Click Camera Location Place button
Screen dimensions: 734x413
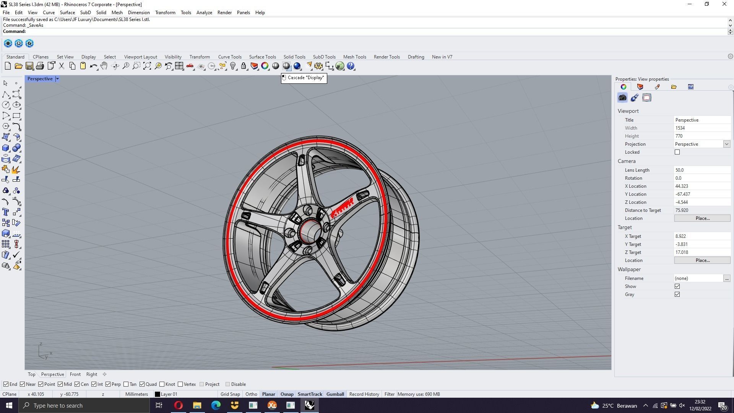click(702, 218)
